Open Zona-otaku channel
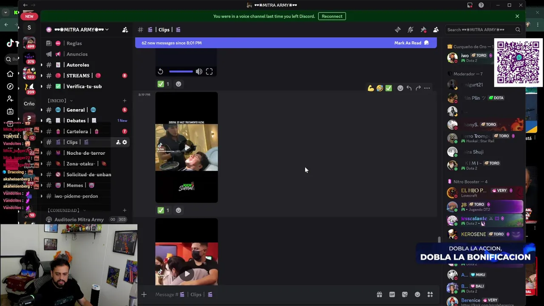The width and height of the screenshot is (544, 306). pos(86,164)
